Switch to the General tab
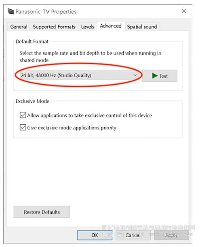The image size is (202, 247). click(19, 27)
